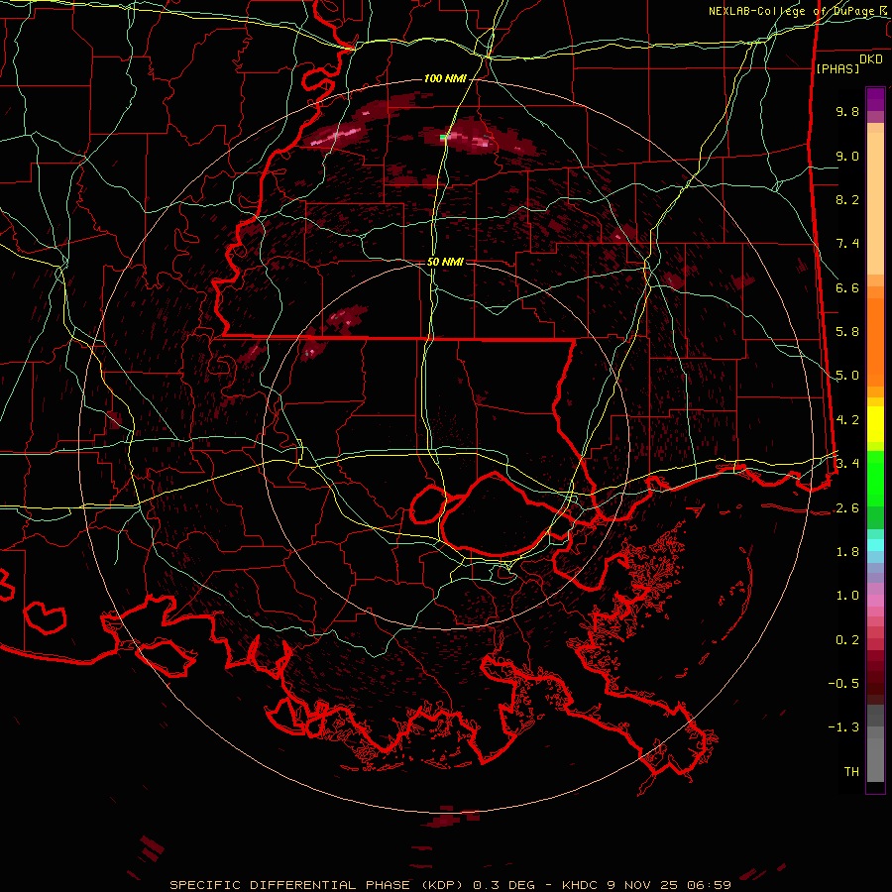892x892 pixels.
Task: Click the KHDC radar station identifier
Action: click(x=580, y=885)
